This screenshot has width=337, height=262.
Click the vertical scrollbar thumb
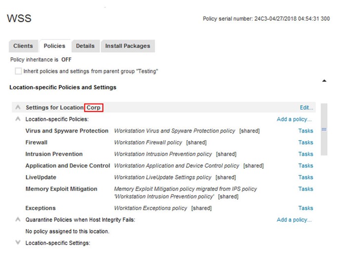324,129
